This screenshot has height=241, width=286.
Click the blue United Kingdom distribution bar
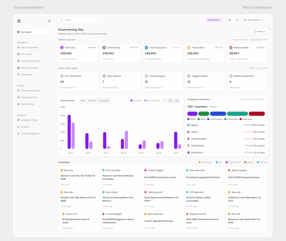point(218,114)
